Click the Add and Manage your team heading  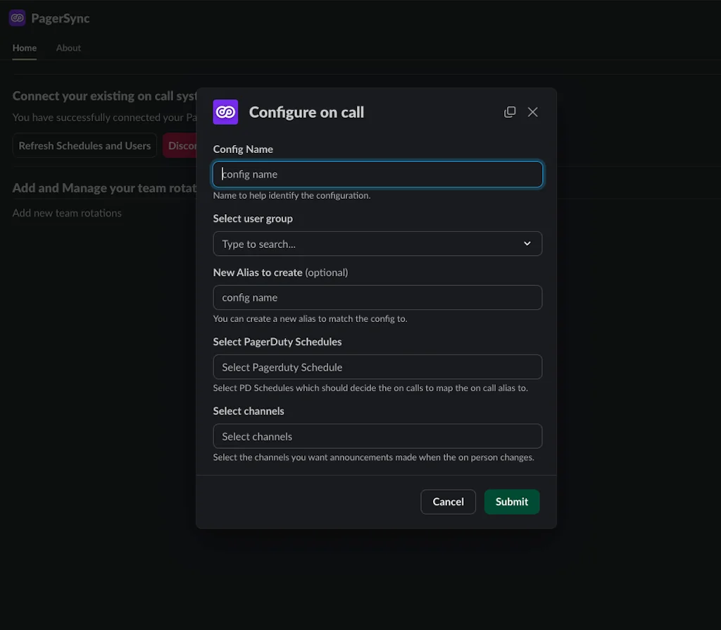tap(104, 188)
